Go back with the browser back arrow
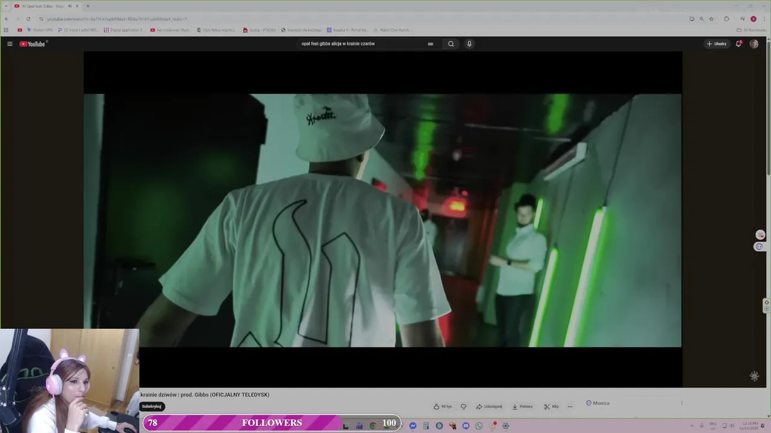The height and width of the screenshot is (433, 771). coord(7,19)
